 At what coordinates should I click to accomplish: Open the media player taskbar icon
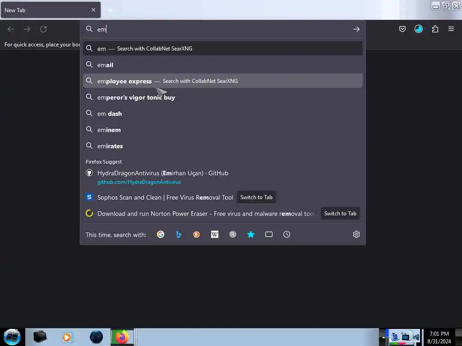tap(67, 337)
